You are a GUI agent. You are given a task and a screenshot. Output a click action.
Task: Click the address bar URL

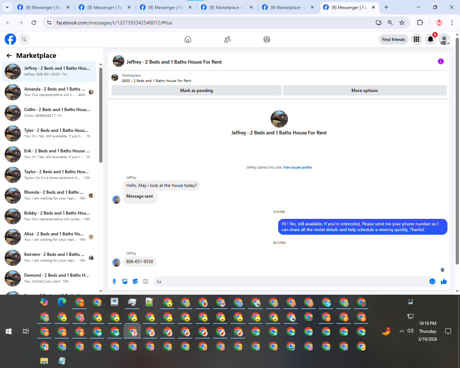point(114,23)
